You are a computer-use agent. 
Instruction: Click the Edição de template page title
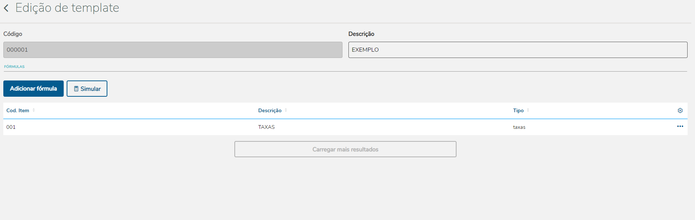(67, 8)
